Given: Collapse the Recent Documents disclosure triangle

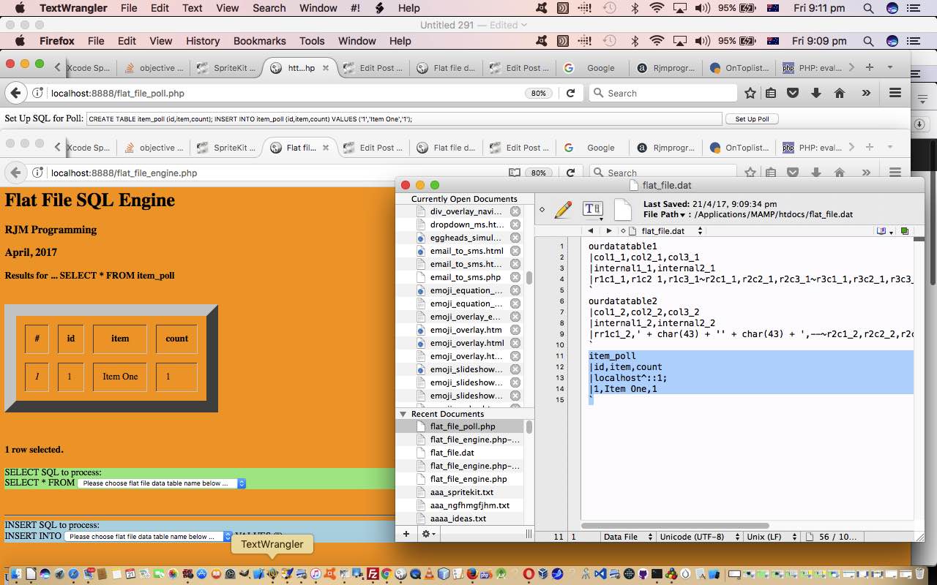Looking at the screenshot, I should pyautogui.click(x=403, y=413).
